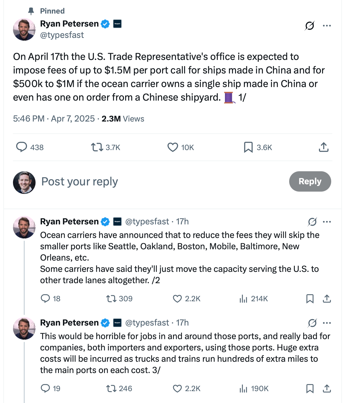Viewport: 347px width, 403px height.
Task: Open more options menu on main post
Action: pyautogui.click(x=327, y=26)
